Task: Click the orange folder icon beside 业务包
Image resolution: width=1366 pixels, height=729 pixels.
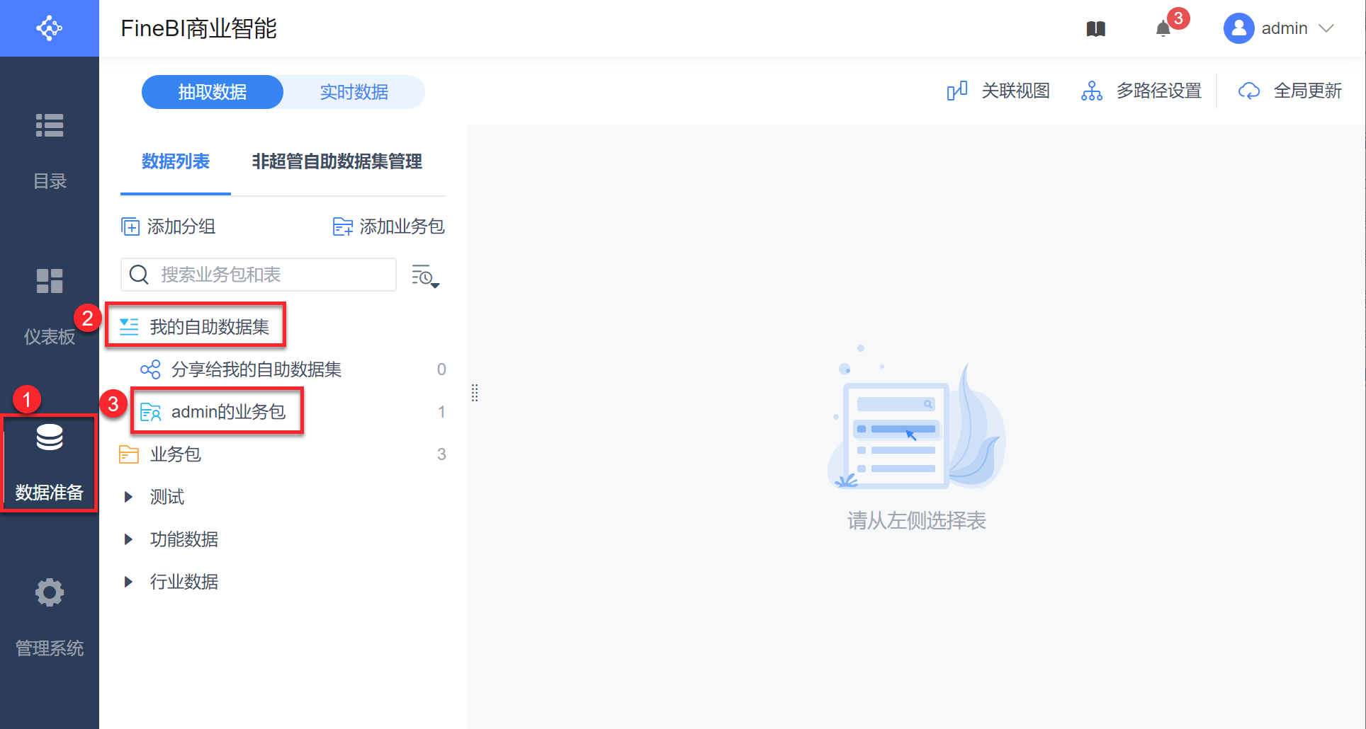Action: point(129,454)
